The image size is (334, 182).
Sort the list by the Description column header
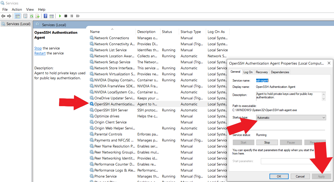tap(148, 32)
